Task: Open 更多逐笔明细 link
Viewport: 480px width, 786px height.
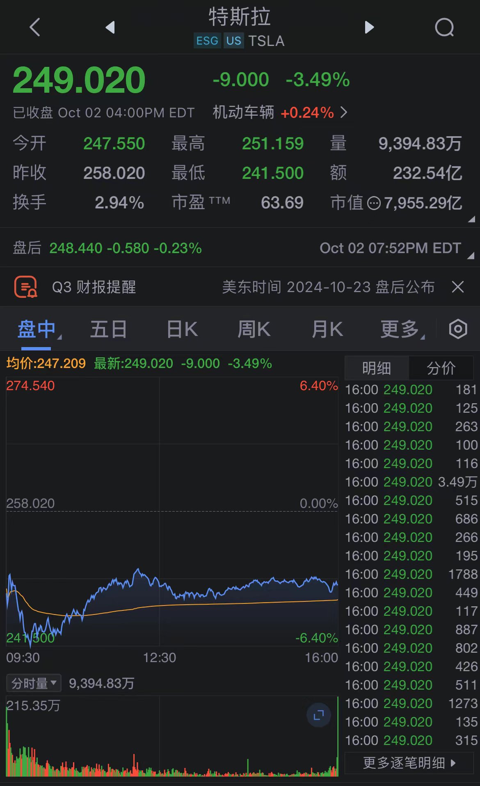Action: tap(409, 763)
